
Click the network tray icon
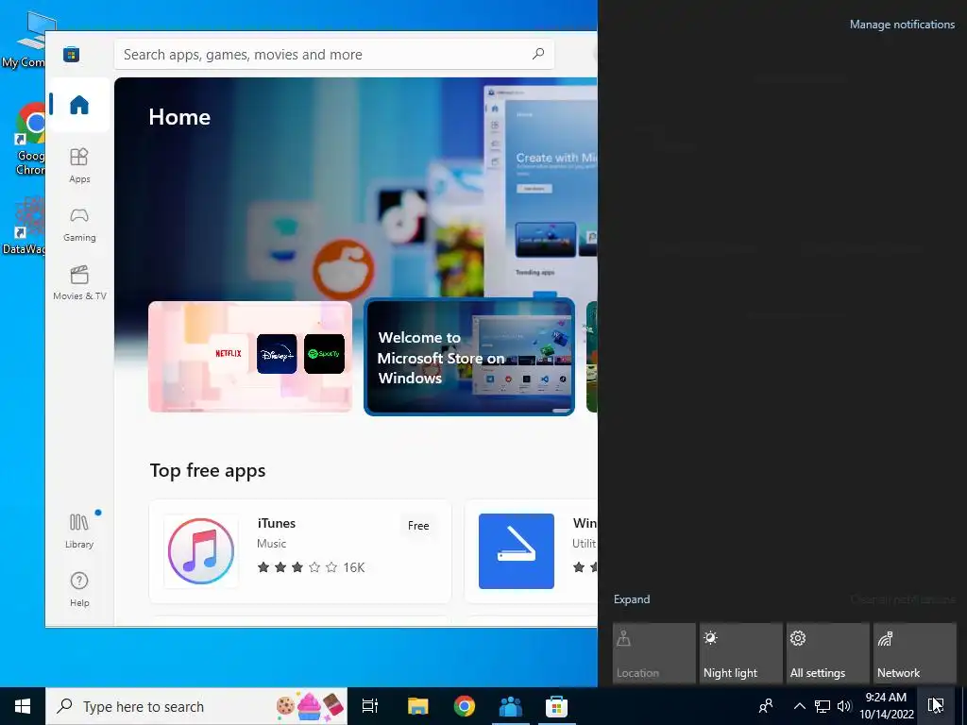823,706
